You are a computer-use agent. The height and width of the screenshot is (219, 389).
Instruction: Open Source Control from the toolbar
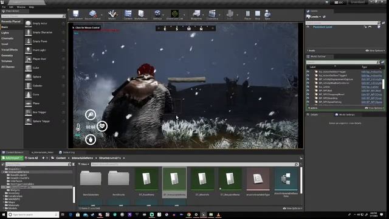pos(92,15)
